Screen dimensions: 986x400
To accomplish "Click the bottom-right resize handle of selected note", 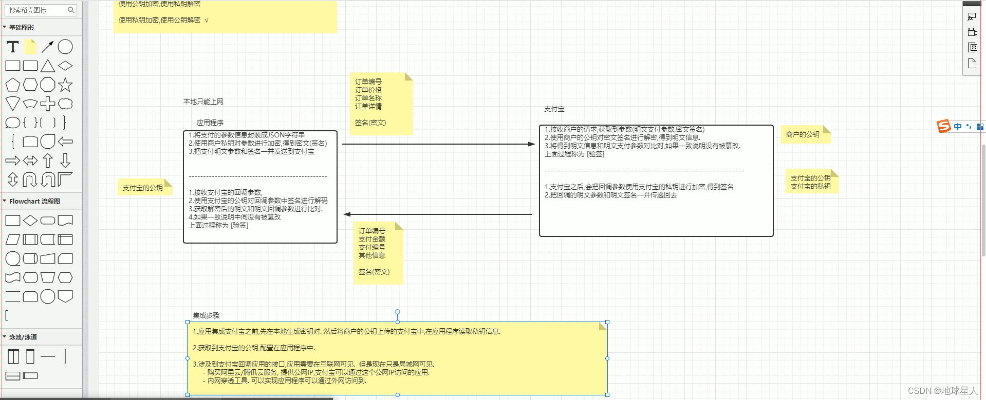I will [x=607, y=395].
